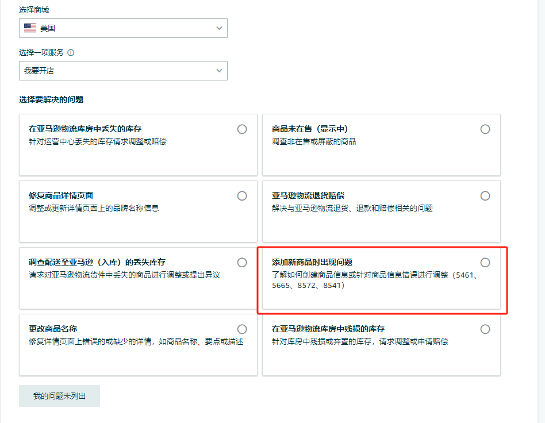
Task: Select radio for 亚马逊物流退货赔偿
Action: [486, 195]
